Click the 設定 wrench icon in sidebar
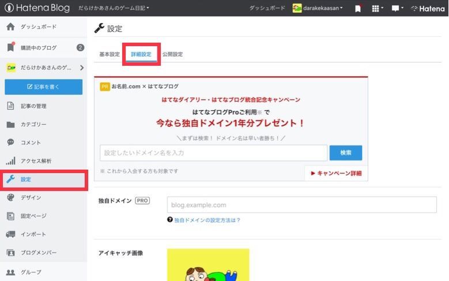The width and height of the screenshot is (449, 281). coord(10,179)
